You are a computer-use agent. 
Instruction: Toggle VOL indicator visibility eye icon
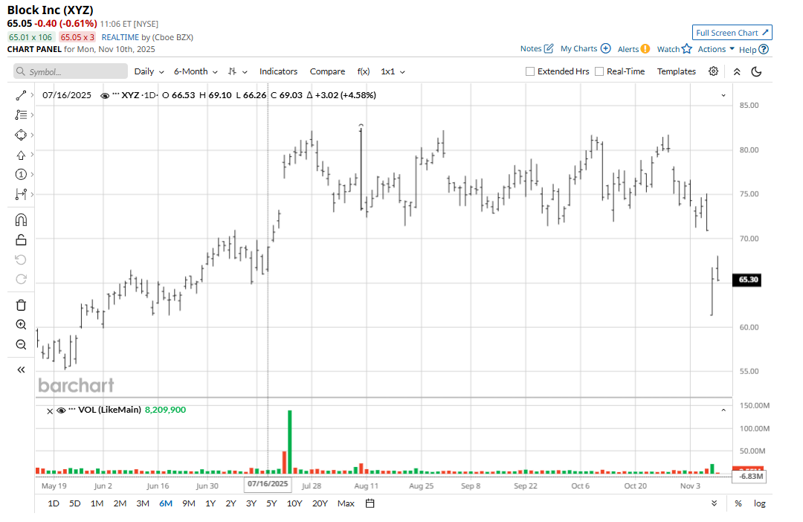point(61,411)
